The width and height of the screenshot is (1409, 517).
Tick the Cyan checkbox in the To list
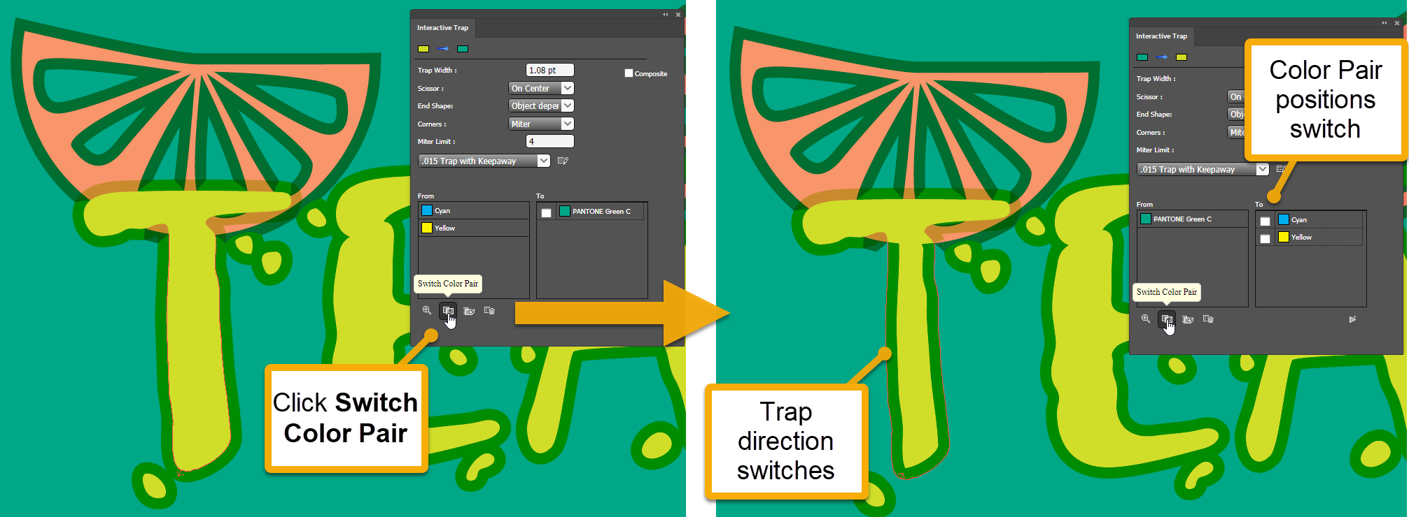tap(1265, 221)
